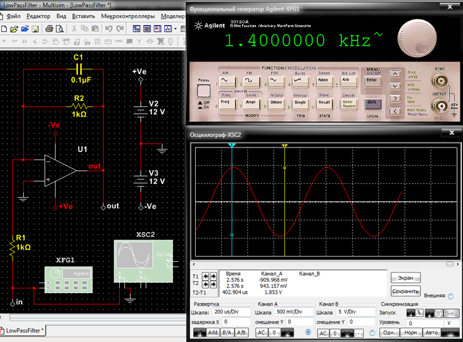Image resolution: width=463 pixels, height=342 pixels.
Task: Select the Noise function on generator
Action: tap(324, 81)
